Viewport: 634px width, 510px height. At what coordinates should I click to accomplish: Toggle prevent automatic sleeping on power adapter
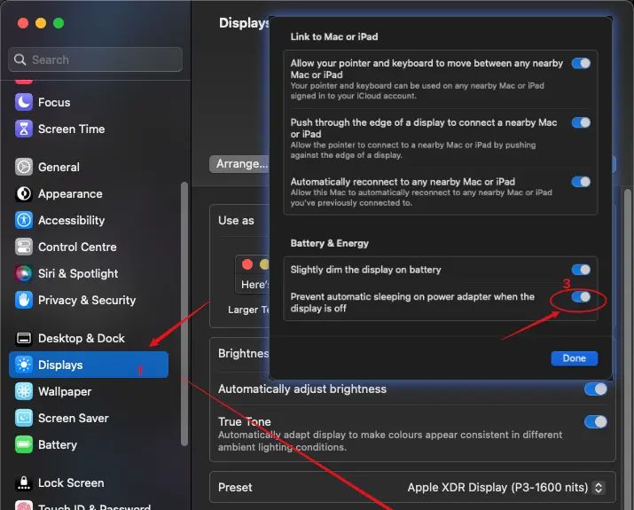click(581, 297)
